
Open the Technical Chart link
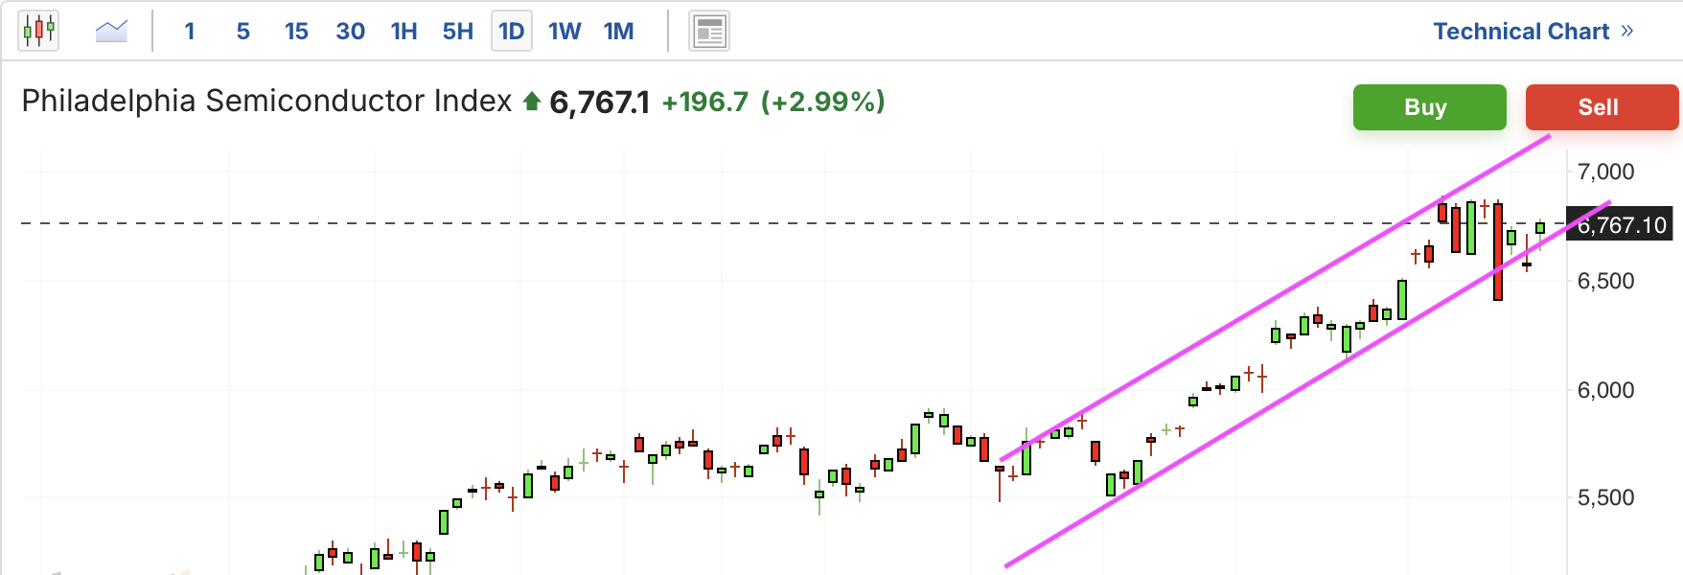pos(1520,32)
